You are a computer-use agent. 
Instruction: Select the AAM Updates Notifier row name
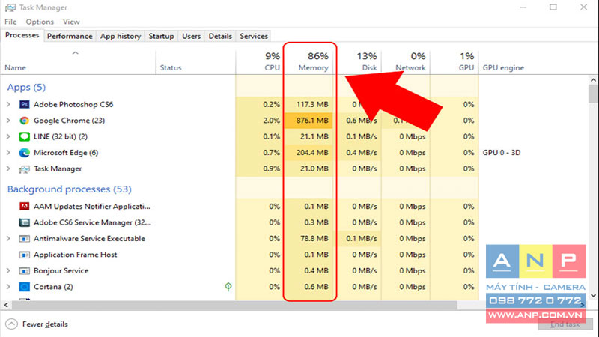92,207
